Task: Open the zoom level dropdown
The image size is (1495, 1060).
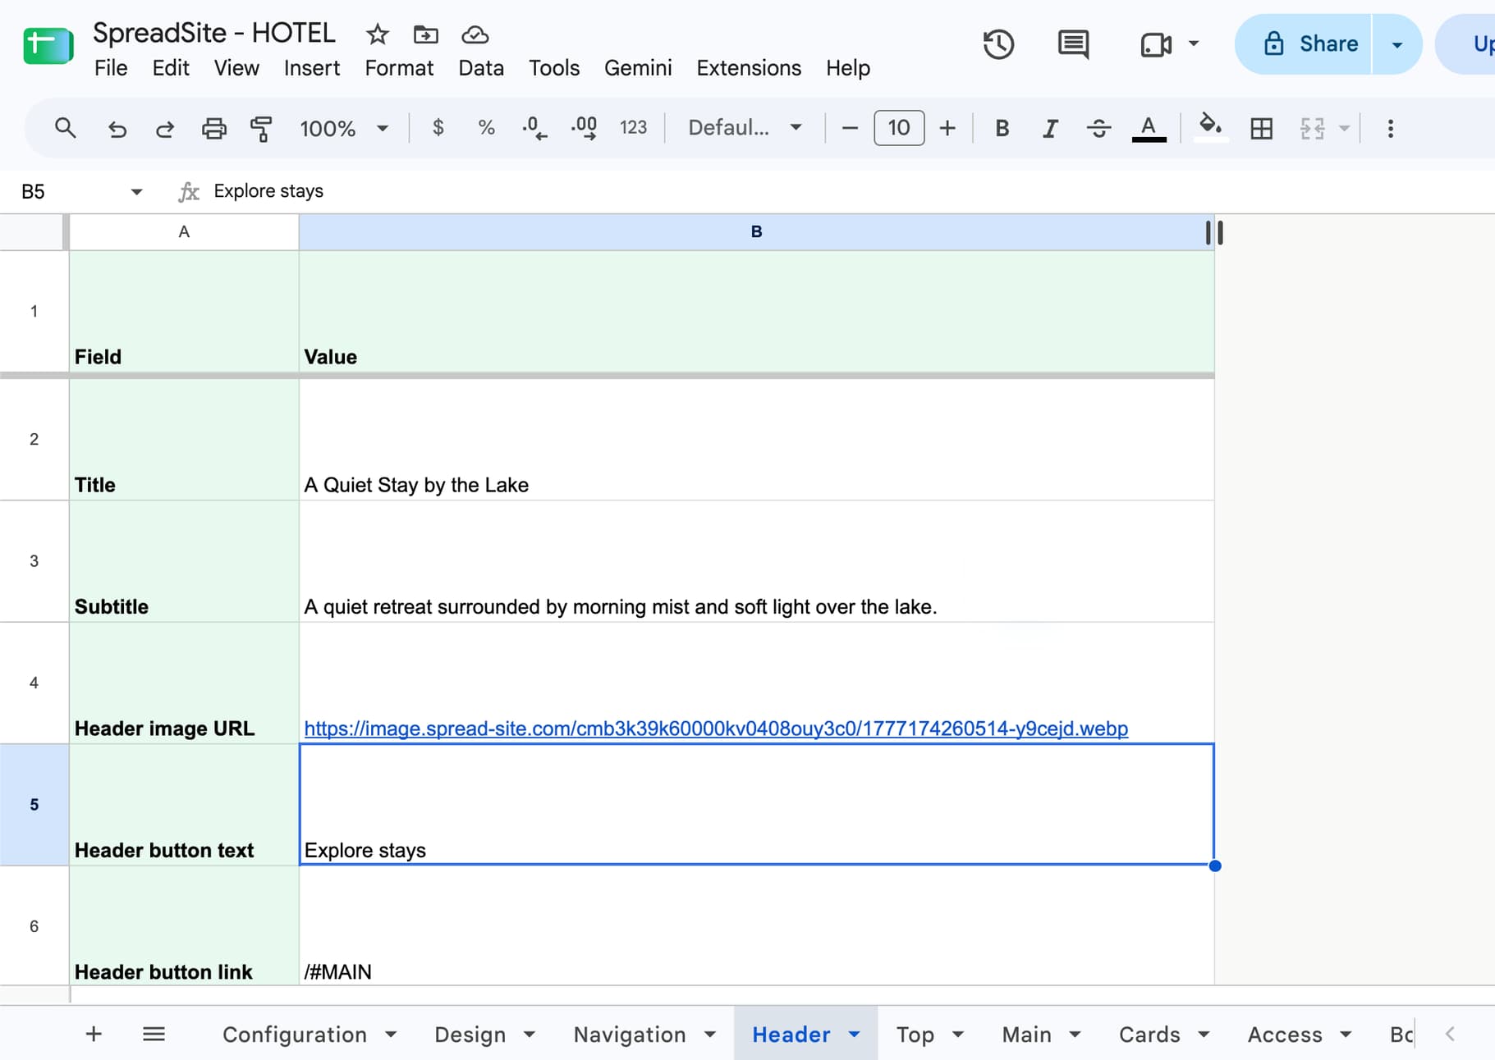Action: click(x=344, y=128)
